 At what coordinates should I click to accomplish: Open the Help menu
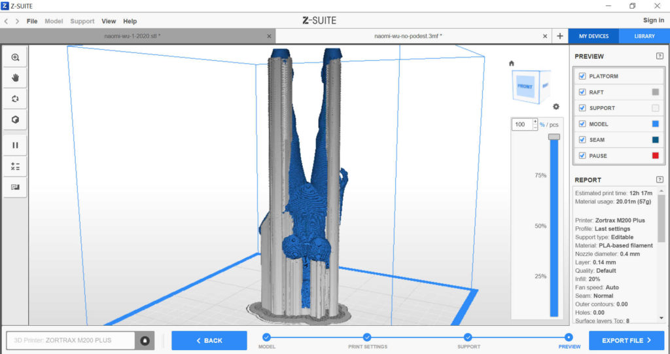130,21
